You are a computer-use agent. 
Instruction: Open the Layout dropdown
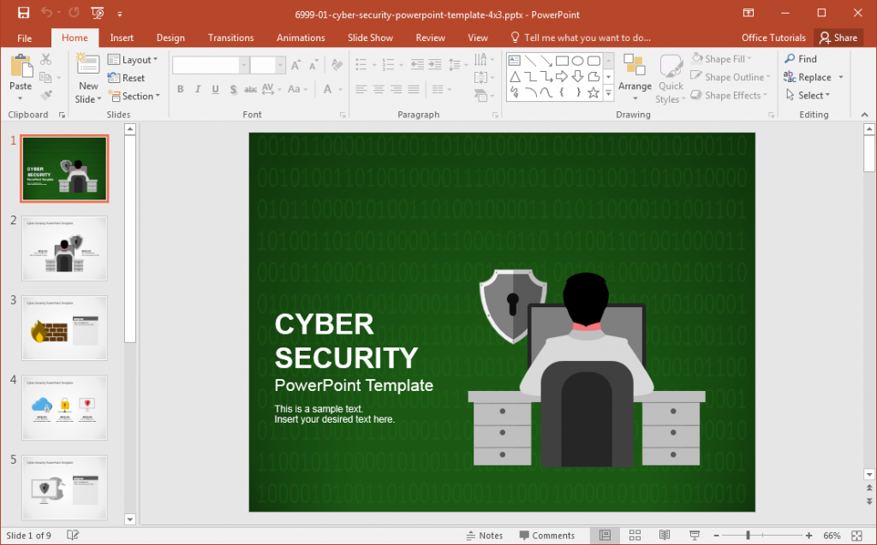click(x=135, y=59)
